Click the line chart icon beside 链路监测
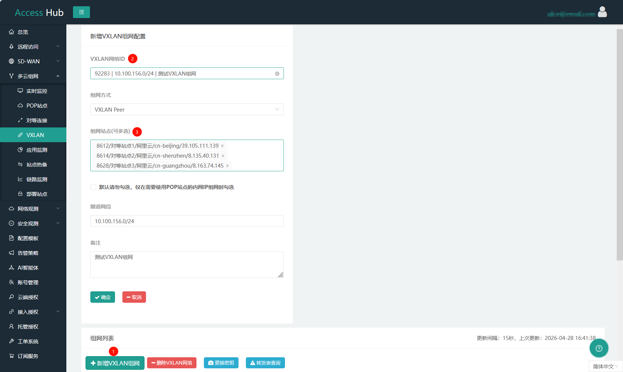 coord(20,179)
